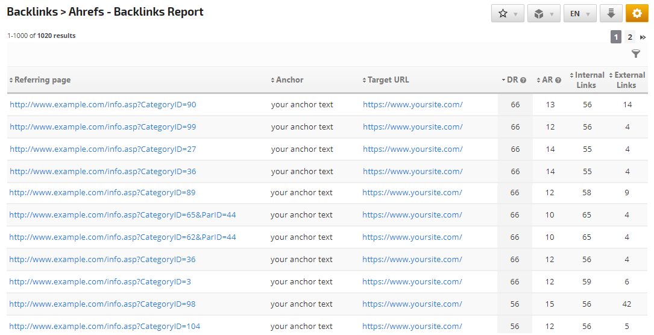Screen dimensions: 654x335
Task: Open the CategoryID=104 referring page link
Action: pyautogui.click(x=105, y=327)
